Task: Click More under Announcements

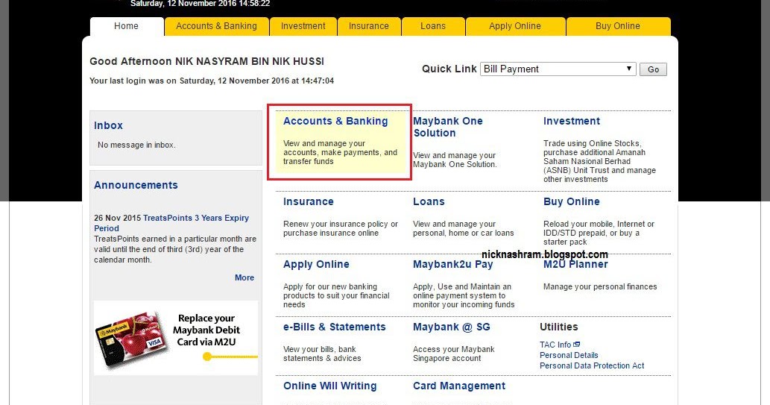Action: [244, 277]
